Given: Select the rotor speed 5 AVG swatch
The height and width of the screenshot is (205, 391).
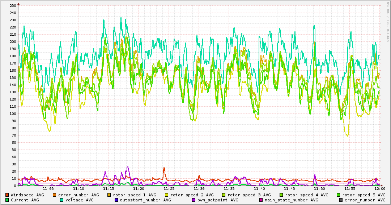Looking at the screenshot, I should tap(339, 195).
